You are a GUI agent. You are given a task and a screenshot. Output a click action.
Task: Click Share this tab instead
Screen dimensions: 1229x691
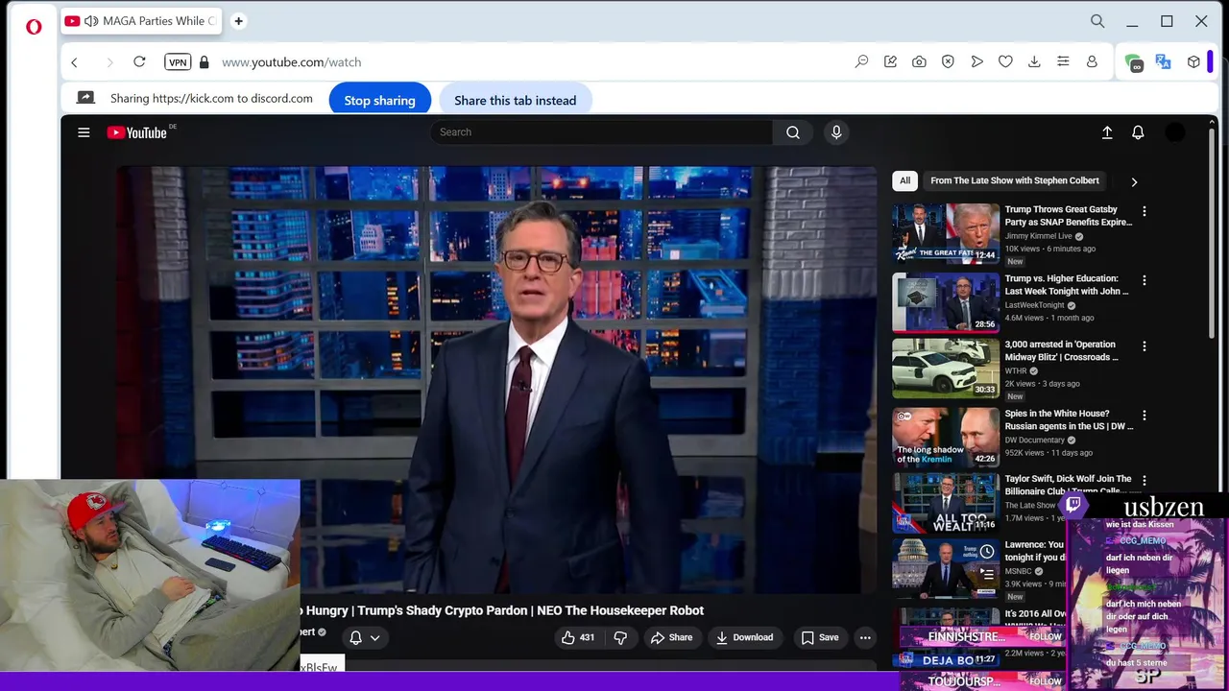pyautogui.click(x=515, y=100)
